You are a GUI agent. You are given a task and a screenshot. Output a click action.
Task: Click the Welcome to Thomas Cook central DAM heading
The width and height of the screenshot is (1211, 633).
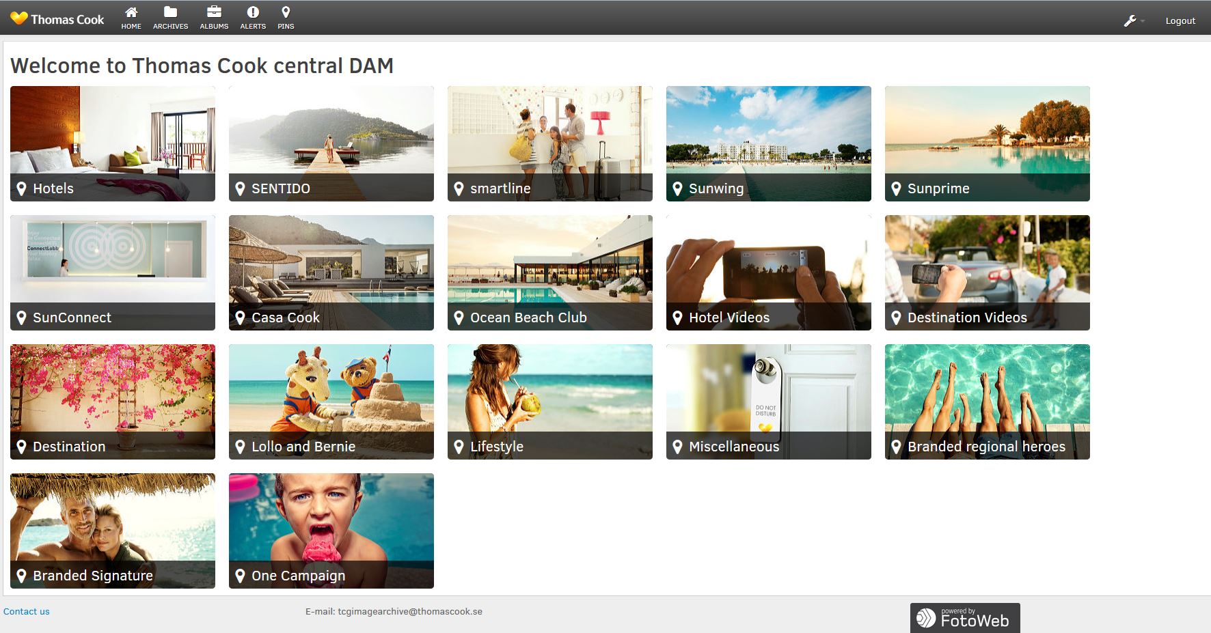point(202,66)
